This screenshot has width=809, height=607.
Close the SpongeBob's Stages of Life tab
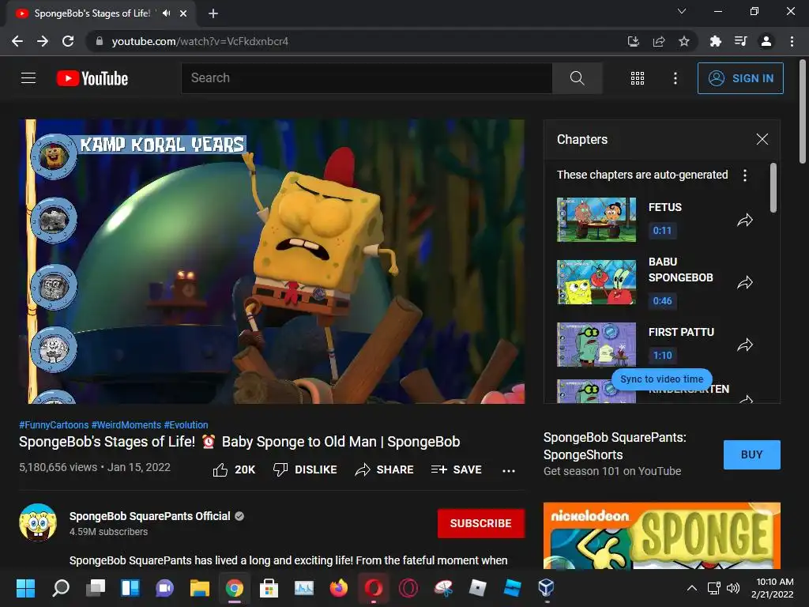tap(183, 13)
